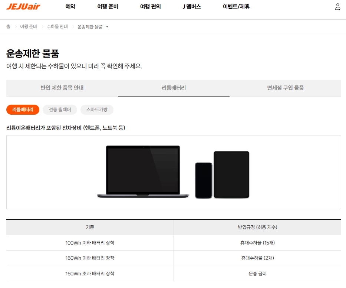This screenshot has width=346, height=288.
Task: Click the 100Wh 이하 배터리 장착 cell
Action: pos(90,243)
